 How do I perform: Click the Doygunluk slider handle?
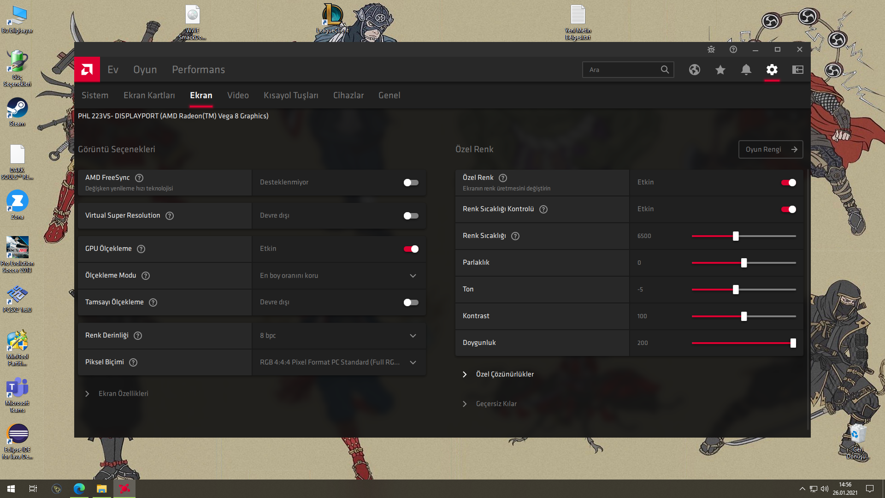[793, 343]
